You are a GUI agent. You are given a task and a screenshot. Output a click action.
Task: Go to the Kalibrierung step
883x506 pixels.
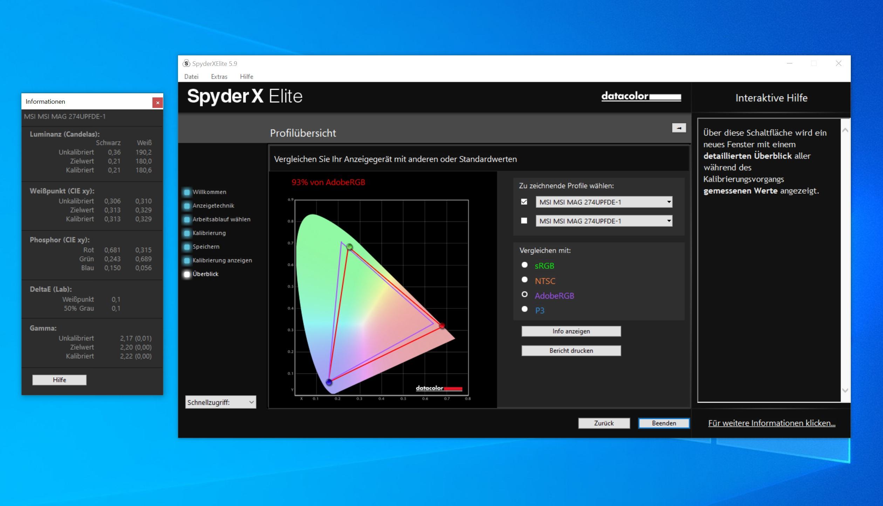coord(209,233)
